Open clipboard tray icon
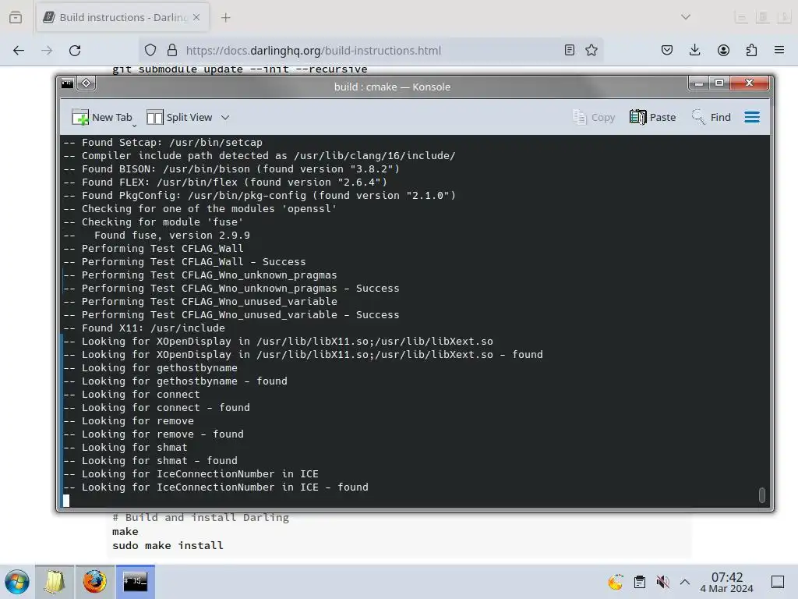 (x=640, y=582)
